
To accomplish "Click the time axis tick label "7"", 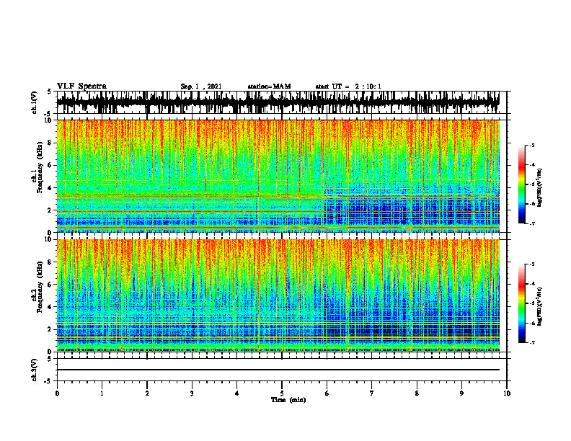I will coord(372,393).
